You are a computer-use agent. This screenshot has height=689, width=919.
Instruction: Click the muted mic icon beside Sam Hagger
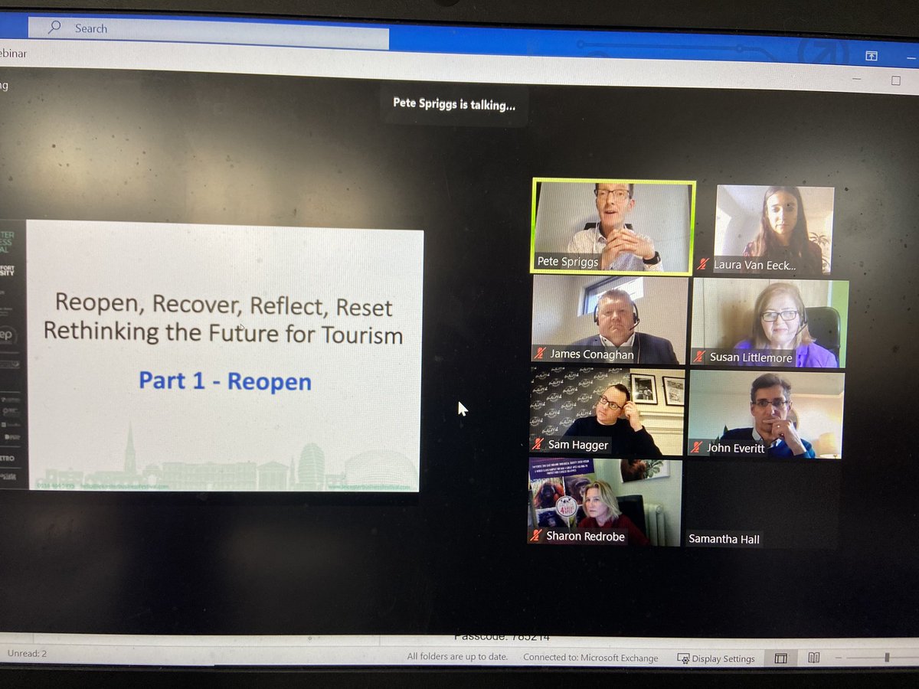click(x=538, y=444)
